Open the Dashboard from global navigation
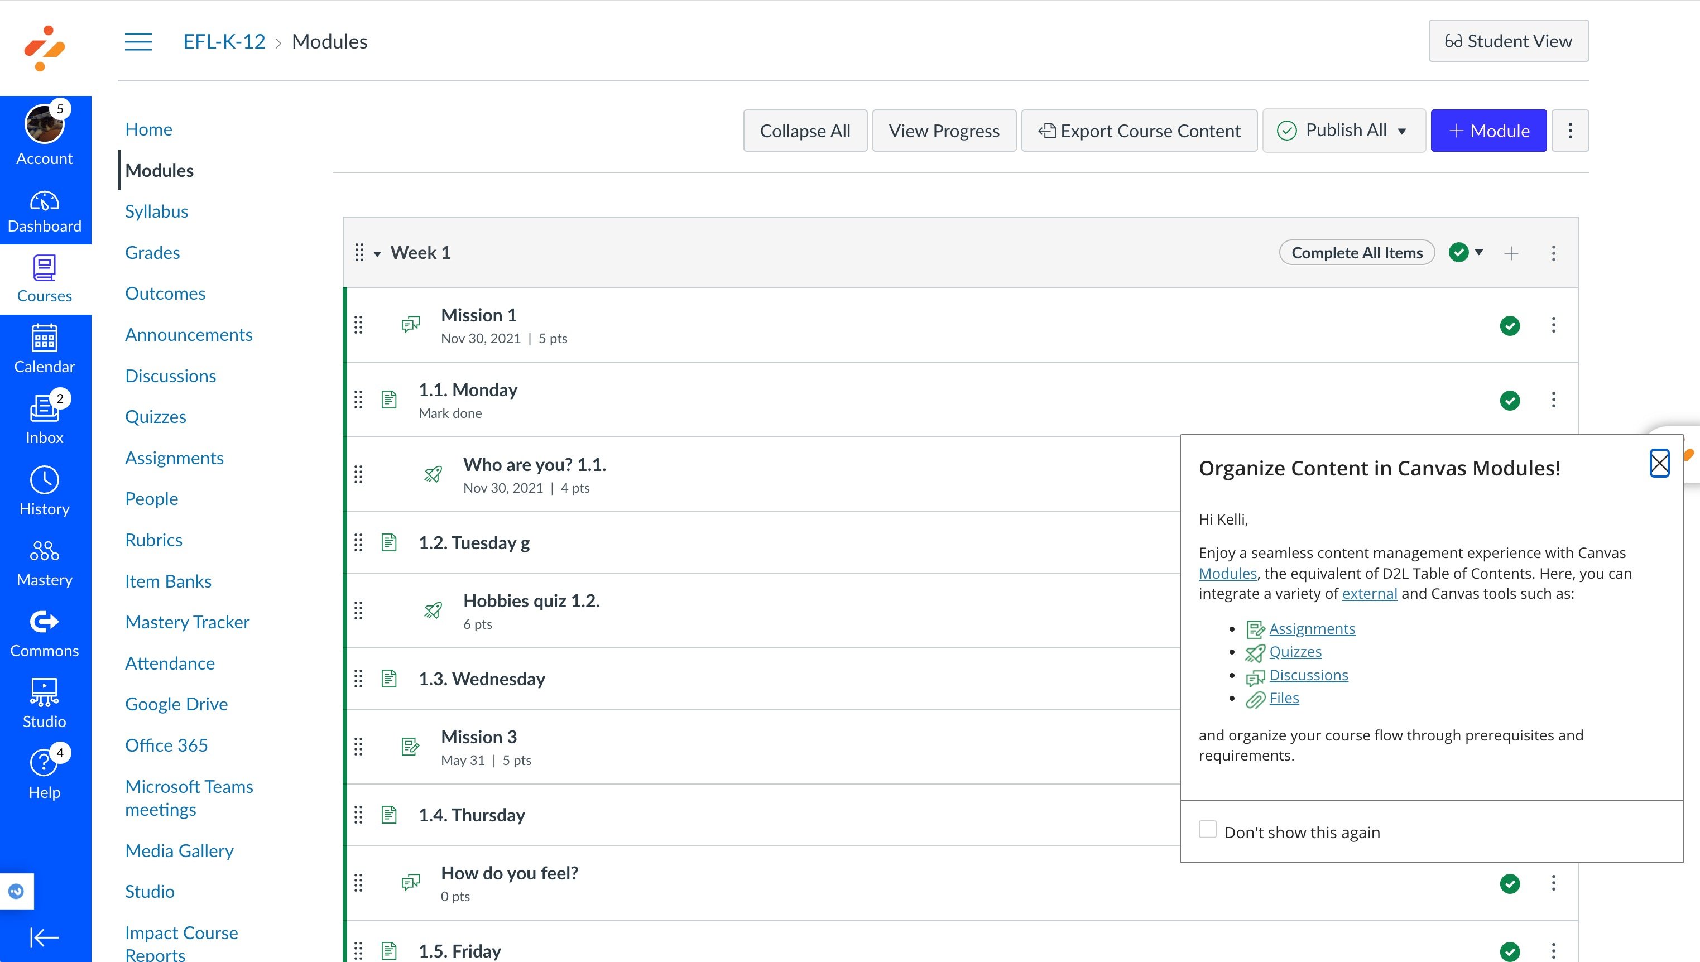Screen dimensions: 1700x962 click(44, 211)
